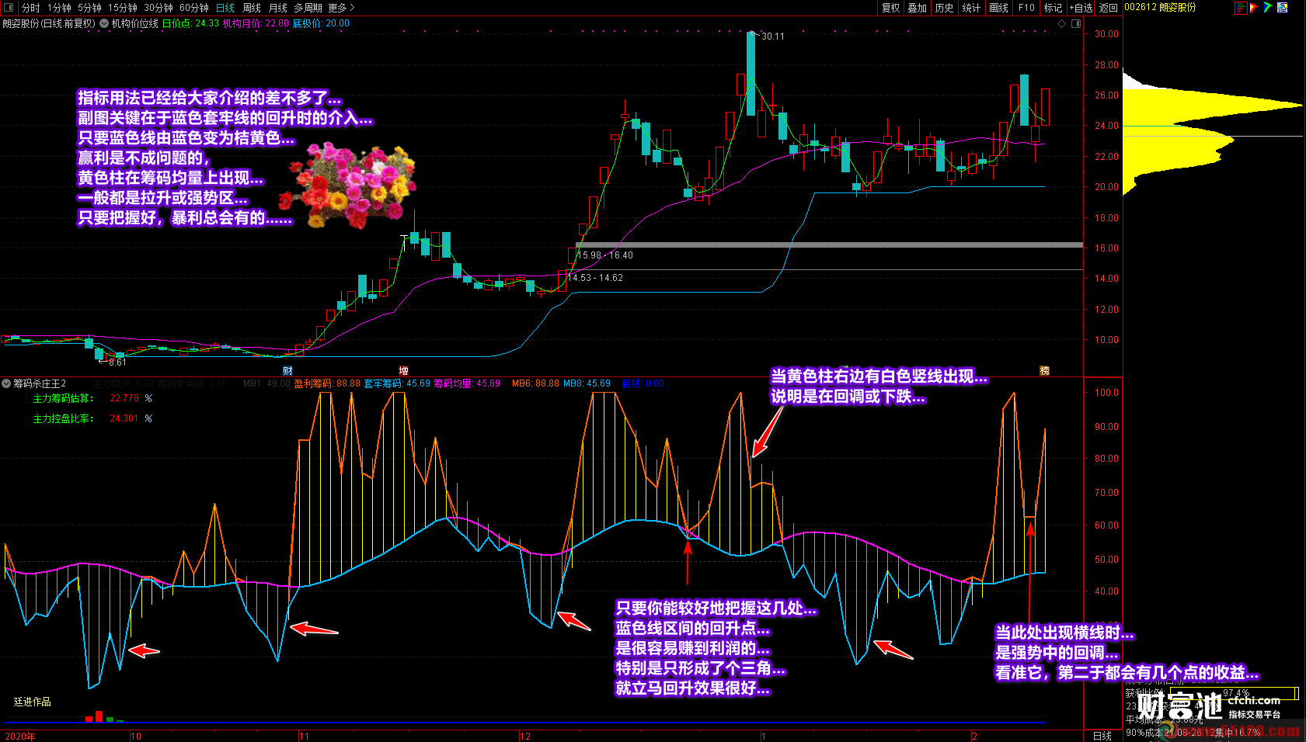This screenshot has height=742, width=1306.
Task: Switch to the 15分钟 period
Action: coord(123,8)
